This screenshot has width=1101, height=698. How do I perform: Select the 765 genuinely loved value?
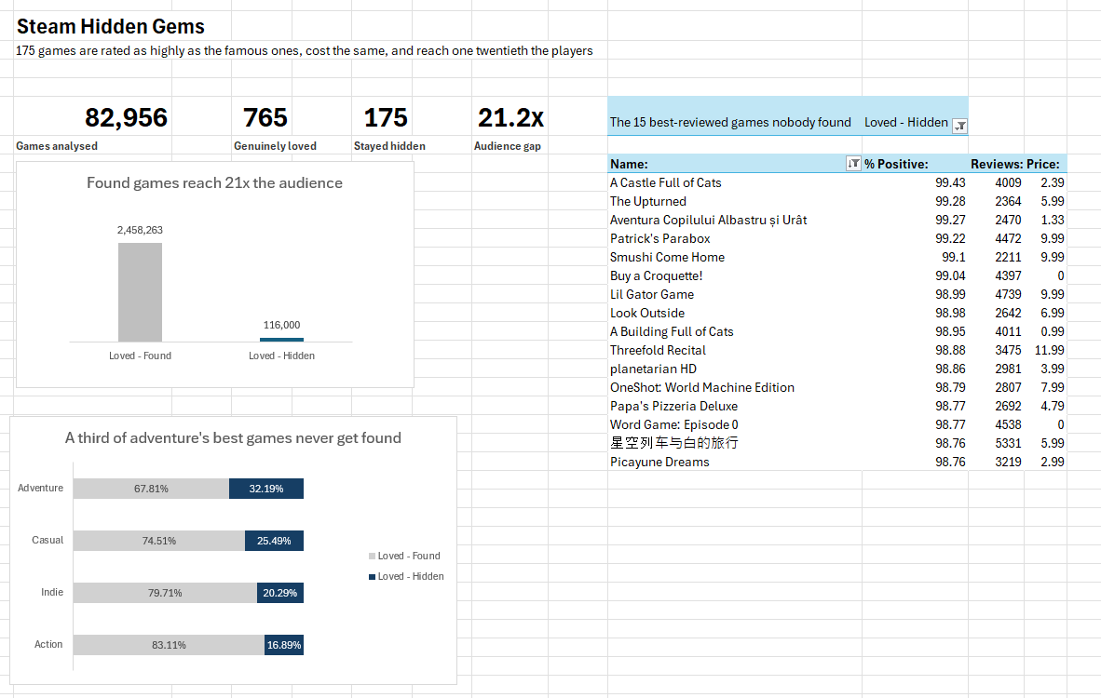[265, 117]
